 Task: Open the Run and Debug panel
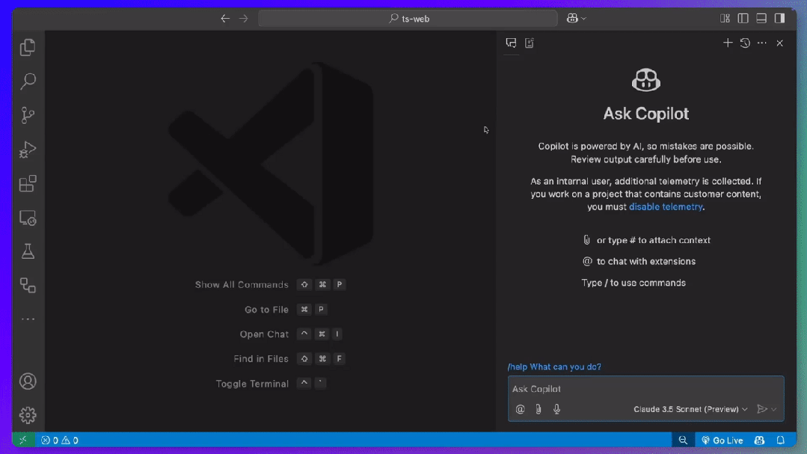coord(28,149)
